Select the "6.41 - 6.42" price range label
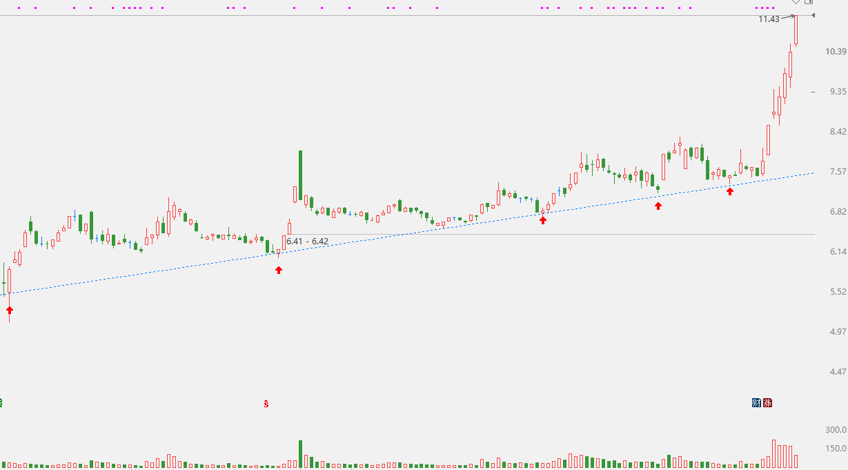 308,242
